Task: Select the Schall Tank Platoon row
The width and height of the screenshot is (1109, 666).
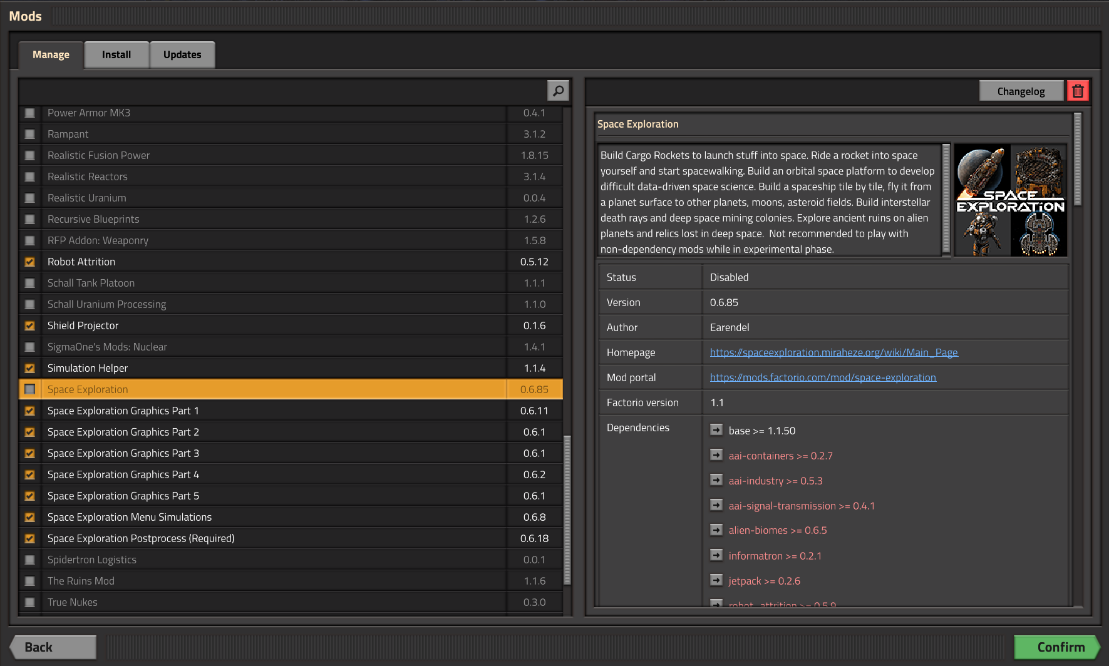Action: click(291, 283)
